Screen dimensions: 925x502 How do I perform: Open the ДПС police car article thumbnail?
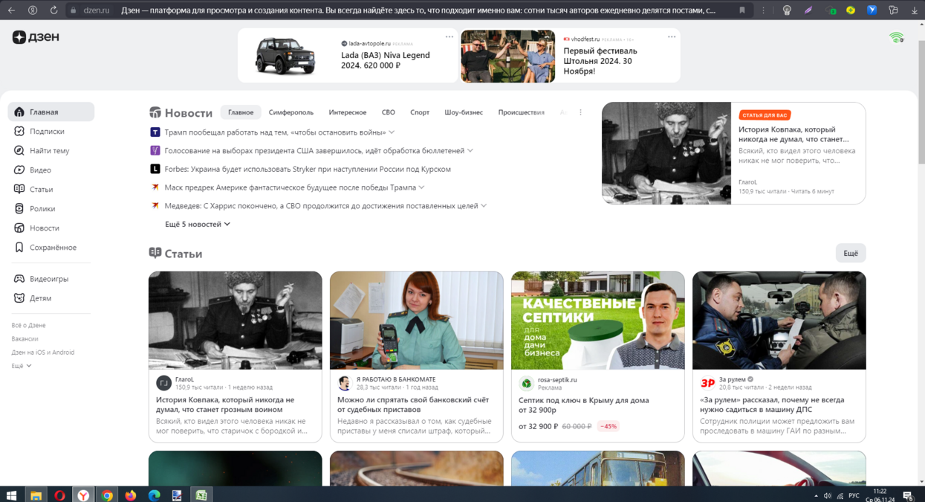[x=779, y=321]
